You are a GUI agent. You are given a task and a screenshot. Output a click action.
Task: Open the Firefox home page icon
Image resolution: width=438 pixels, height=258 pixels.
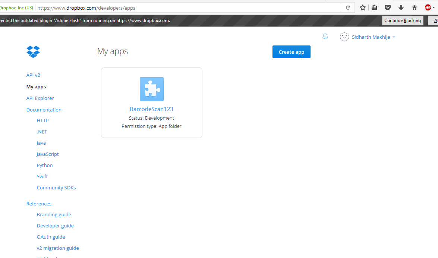tap(414, 7)
